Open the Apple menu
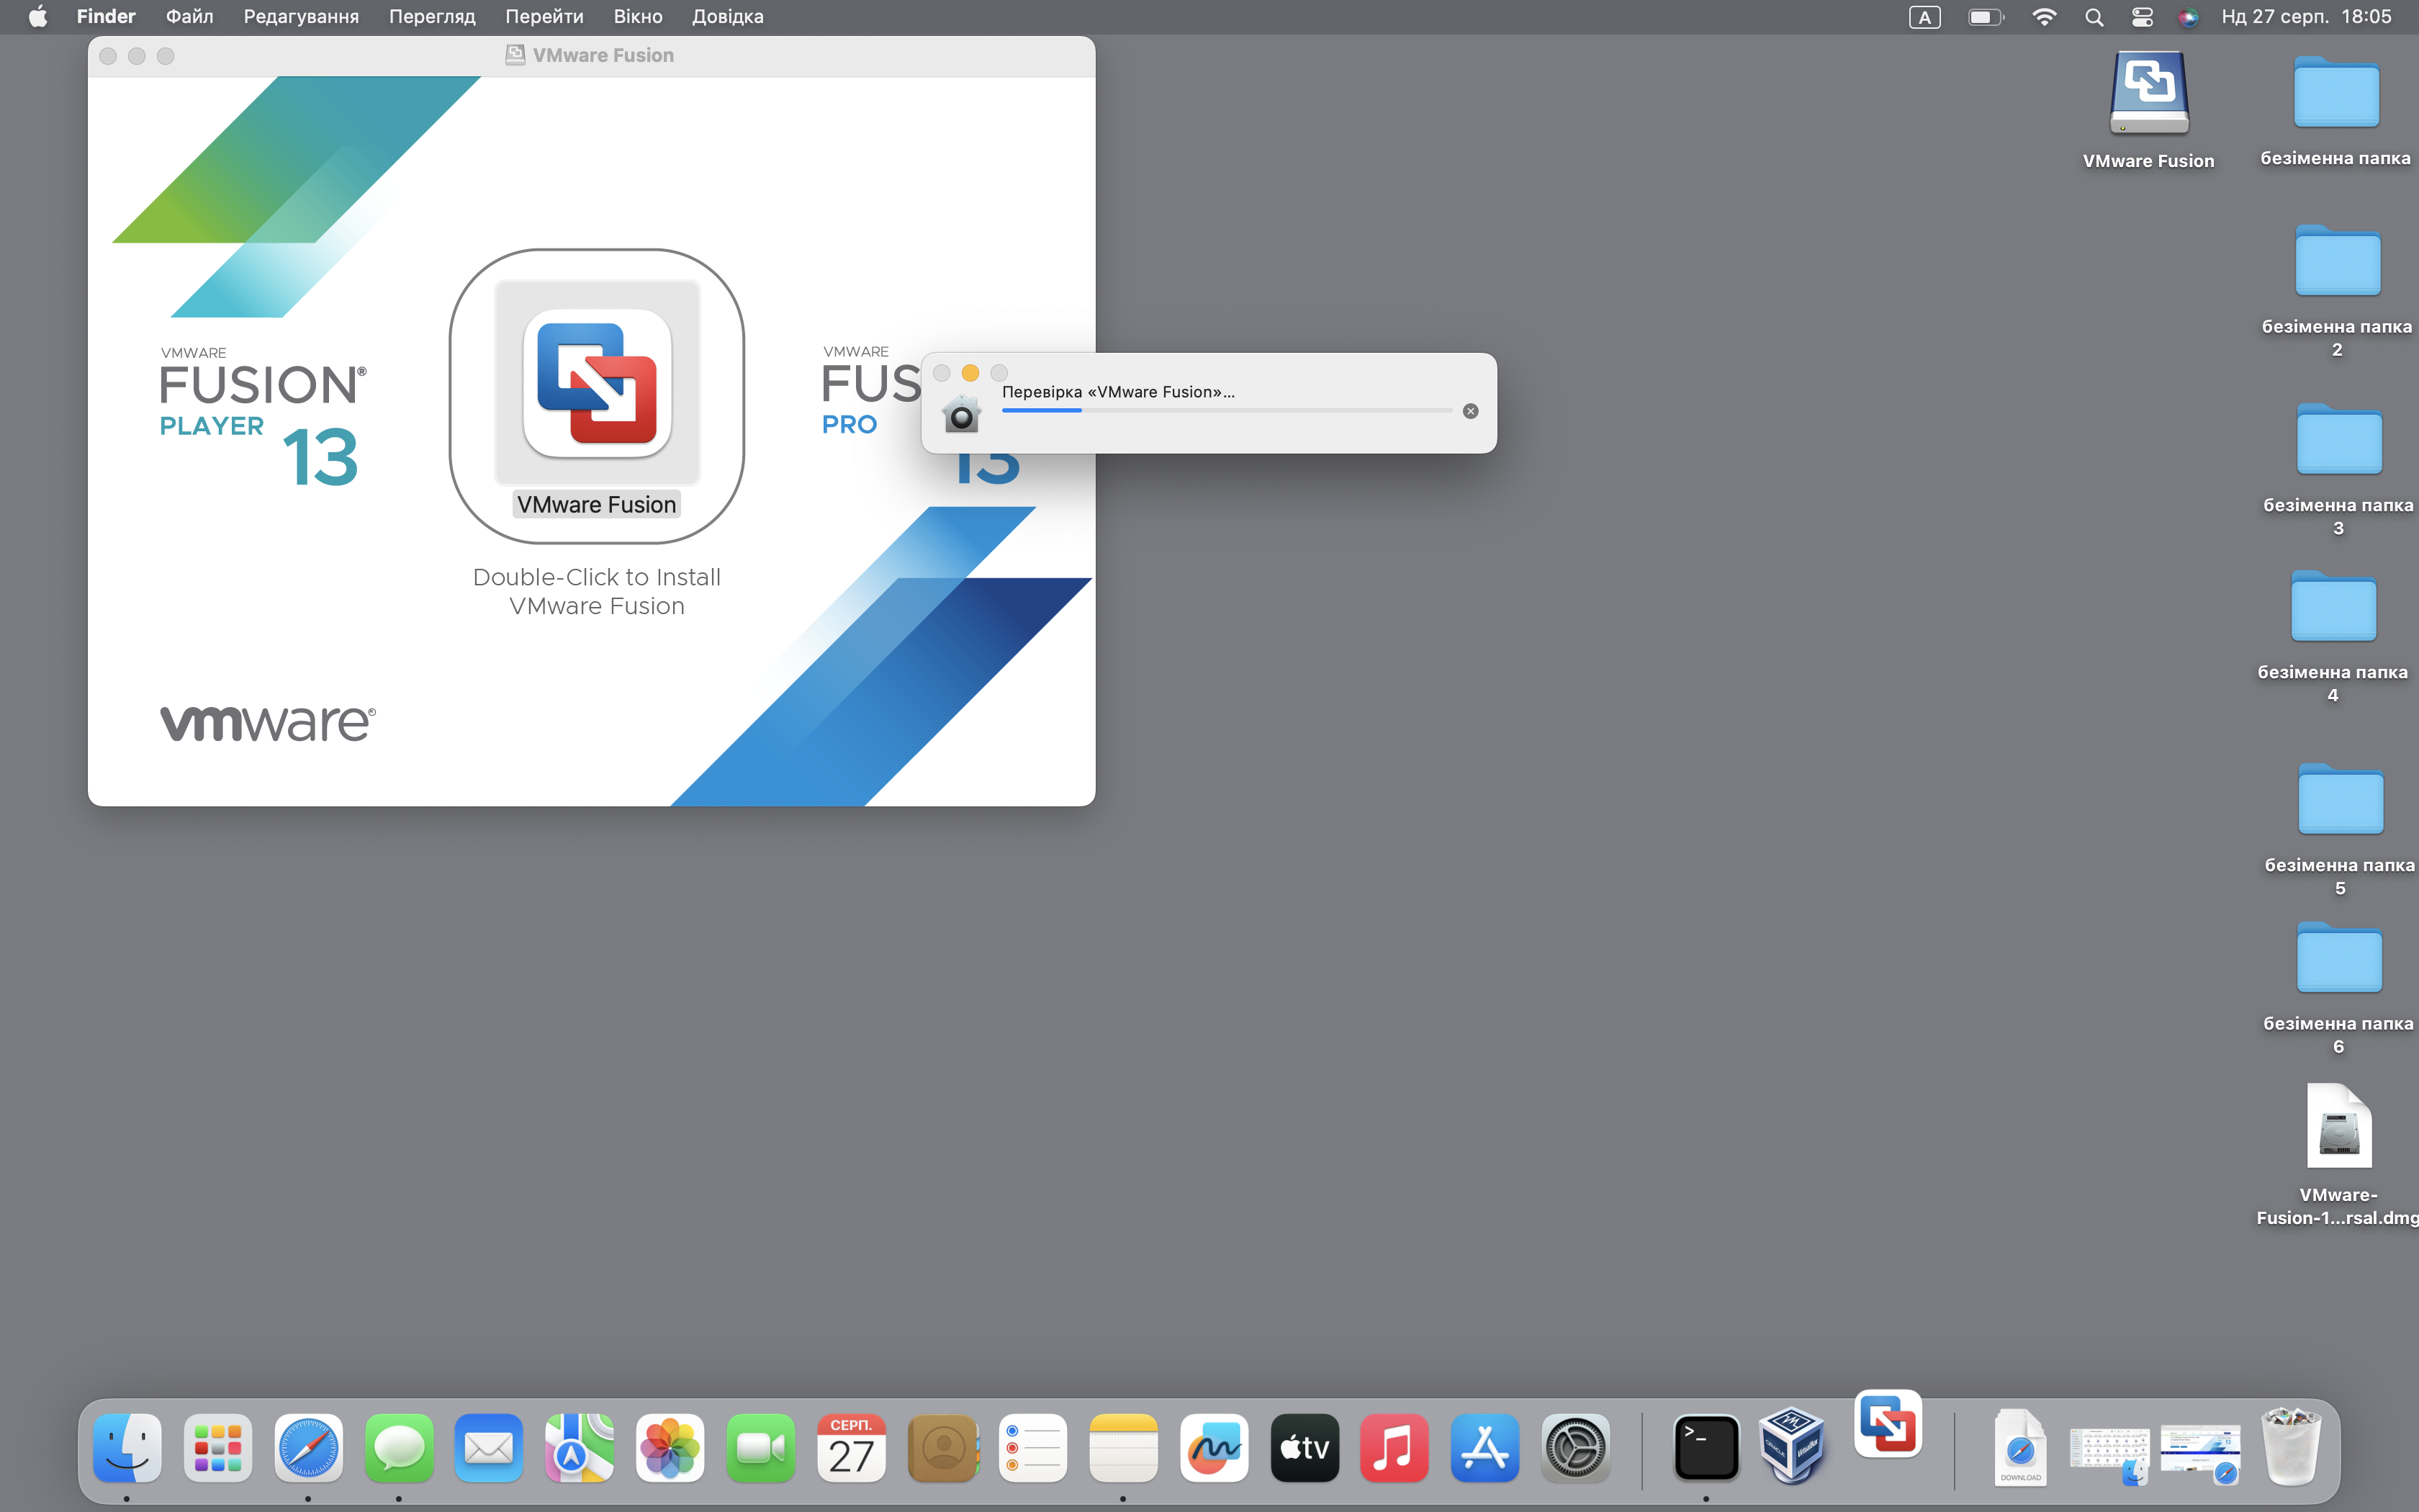Image resolution: width=2419 pixels, height=1512 pixels. [38, 16]
